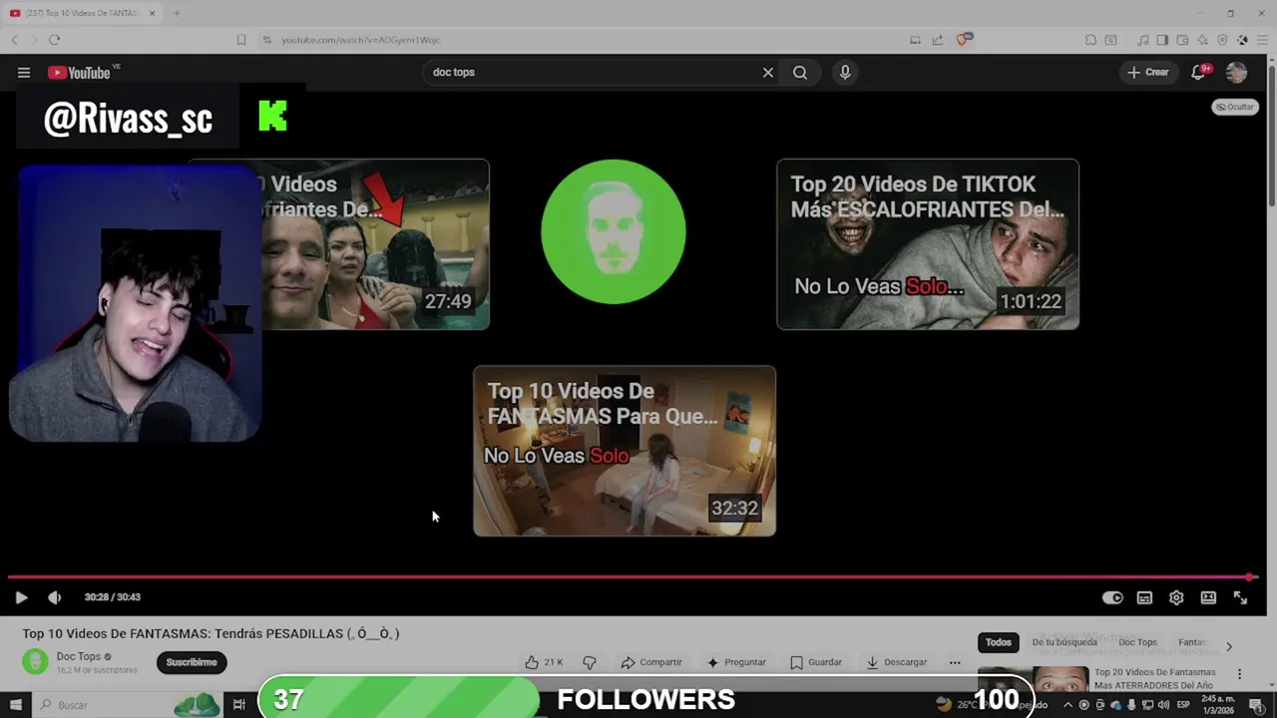Open the Brave Shields lion icon
The image size is (1277, 718).
pos(964,39)
